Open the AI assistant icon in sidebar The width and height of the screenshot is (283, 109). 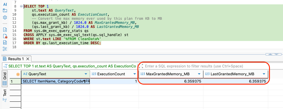(5, 4)
